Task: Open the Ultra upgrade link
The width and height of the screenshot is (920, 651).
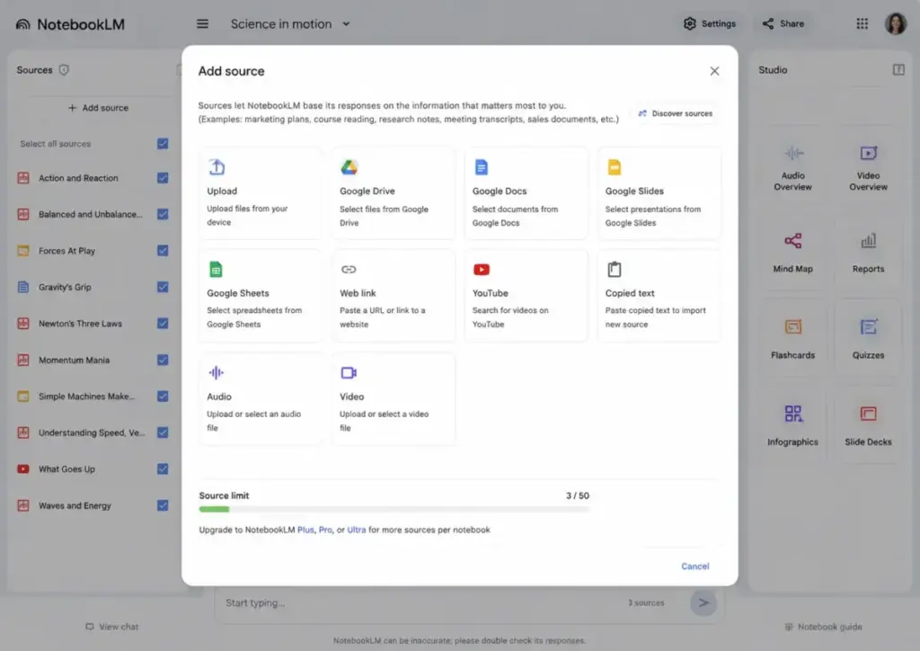Action: pyautogui.click(x=356, y=530)
